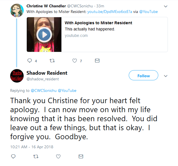Retweet Shadow Resident's forgiveness tweet
This screenshot has height=166, width=178.
click(36, 156)
